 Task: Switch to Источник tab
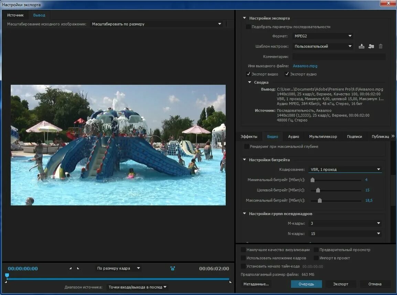(15, 15)
